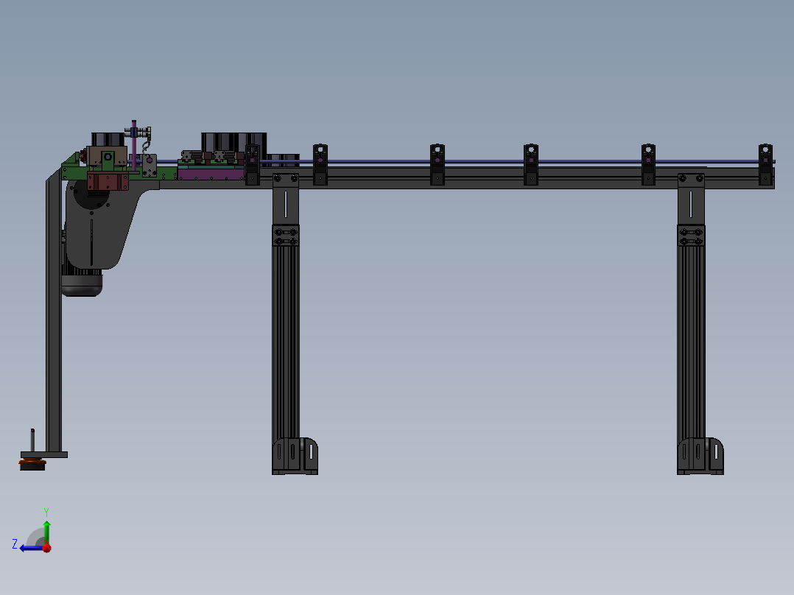The image size is (794, 595).
Task: Select the red-brown bearing block
Action: pyautogui.click(x=108, y=181)
